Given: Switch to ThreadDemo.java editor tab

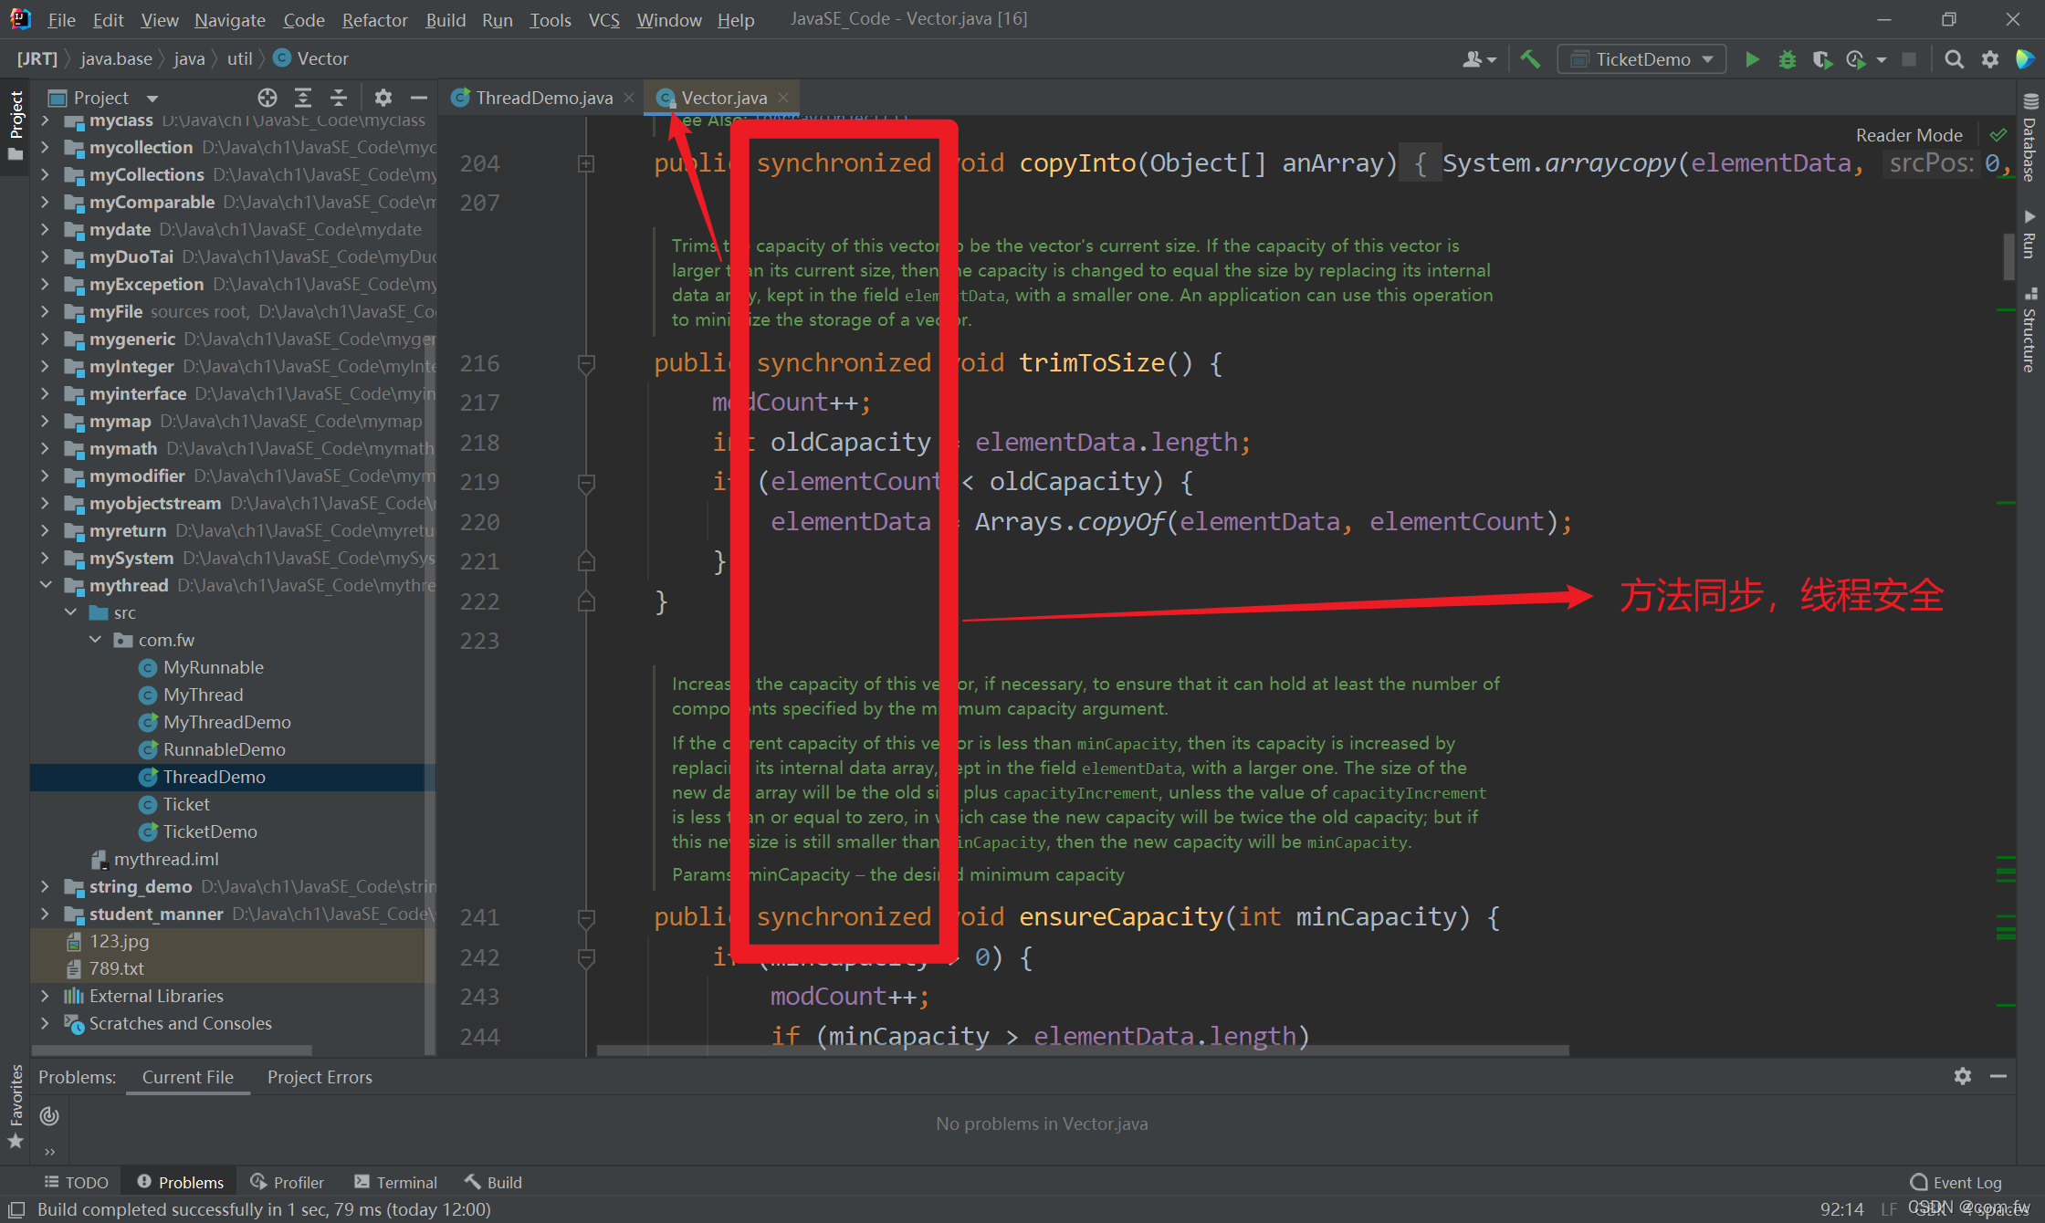Looking at the screenshot, I should (x=543, y=98).
